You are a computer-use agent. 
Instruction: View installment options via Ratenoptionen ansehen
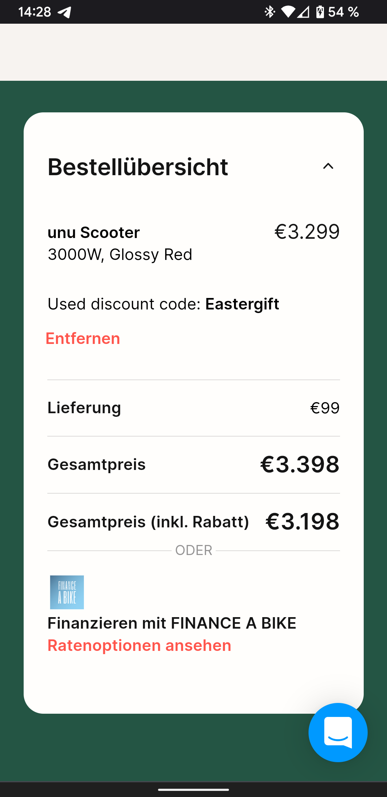point(139,645)
